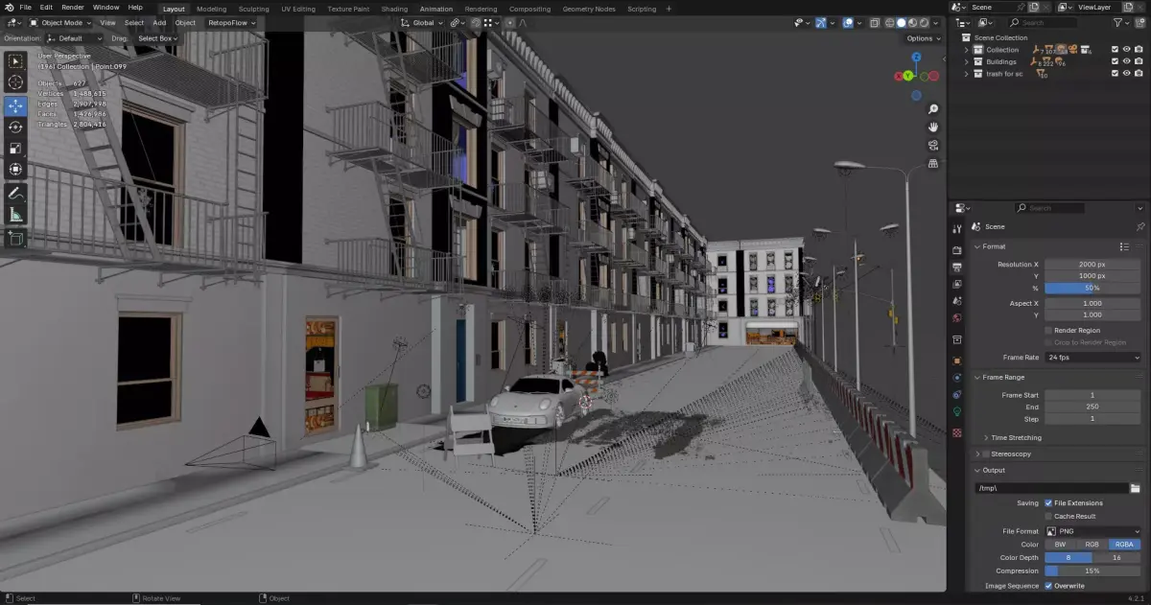1151x605 pixels.
Task: Switch to wireframe viewport shading
Action: (x=888, y=22)
